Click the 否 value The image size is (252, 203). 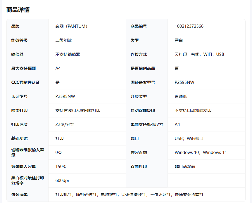[x=177, y=68]
